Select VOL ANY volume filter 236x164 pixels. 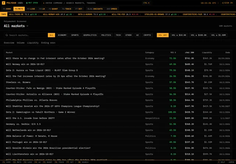(x=163, y=35)
